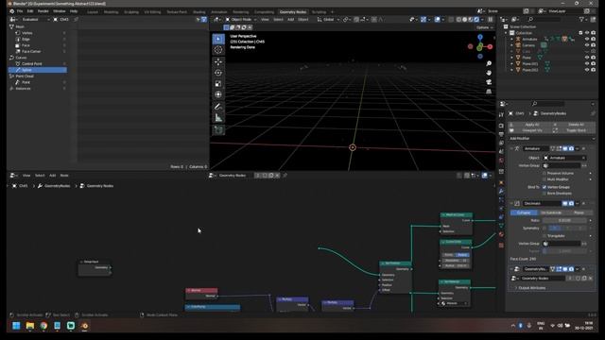Viewport: 605px width, 340px height.
Task: Open the Object Mode dropdown
Action: pyautogui.click(x=241, y=19)
